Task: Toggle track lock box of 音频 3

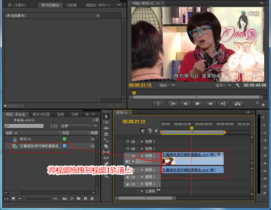Action: (138, 184)
